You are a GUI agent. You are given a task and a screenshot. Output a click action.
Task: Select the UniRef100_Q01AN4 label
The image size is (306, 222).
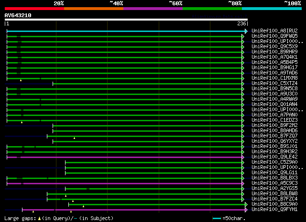[x=274, y=104]
